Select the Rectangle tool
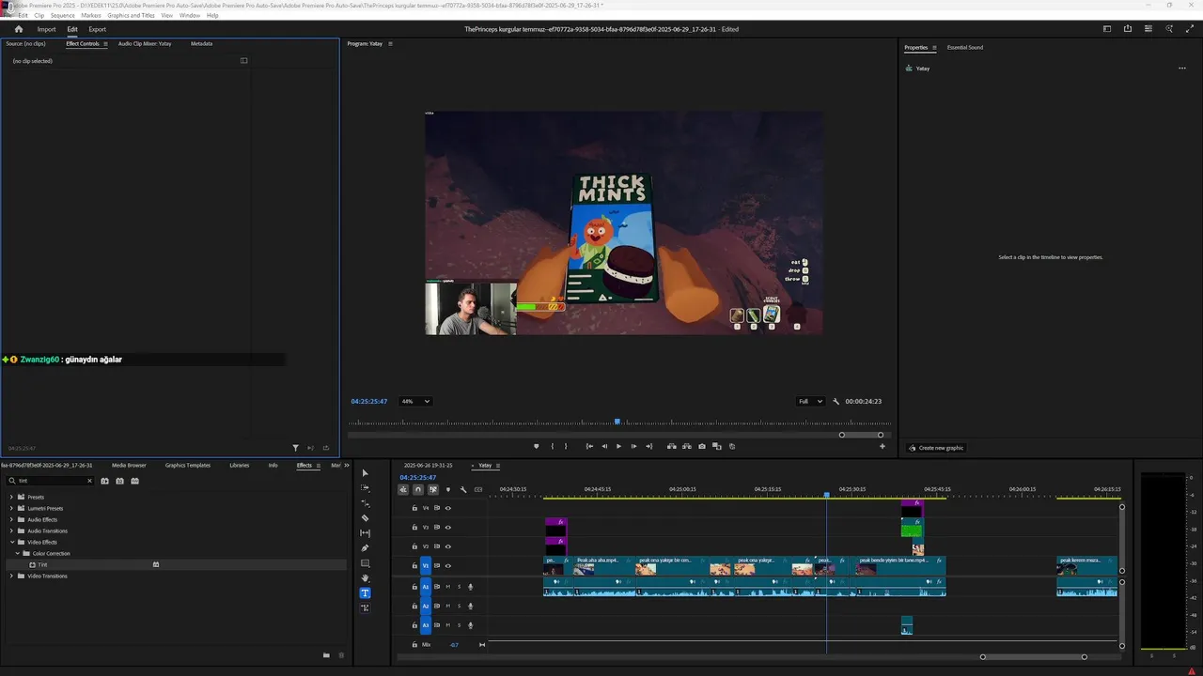This screenshot has height=676, width=1203. pyautogui.click(x=366, y=563)
